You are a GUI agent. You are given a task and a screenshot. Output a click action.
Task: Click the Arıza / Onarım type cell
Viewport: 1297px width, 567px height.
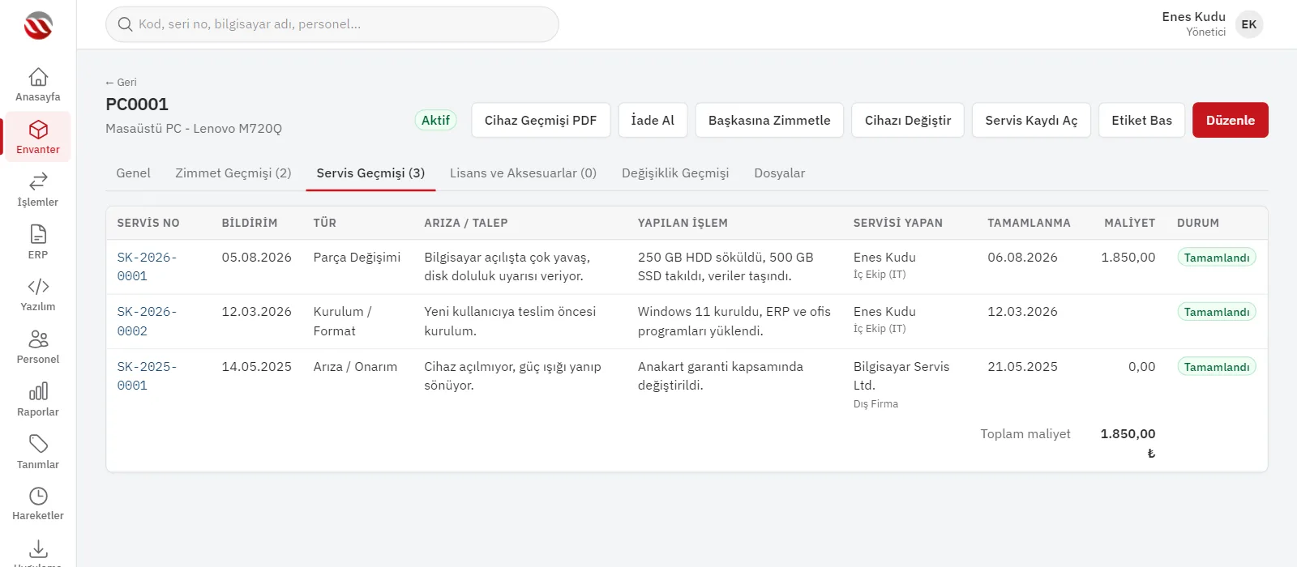tap(355, 367)
